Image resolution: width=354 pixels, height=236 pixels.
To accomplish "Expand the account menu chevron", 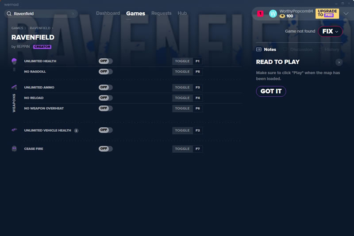I will pyautogui.click(x=346, y=14).
